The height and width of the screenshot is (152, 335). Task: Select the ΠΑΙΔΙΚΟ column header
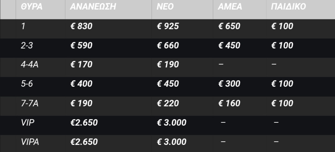(288, 7)
